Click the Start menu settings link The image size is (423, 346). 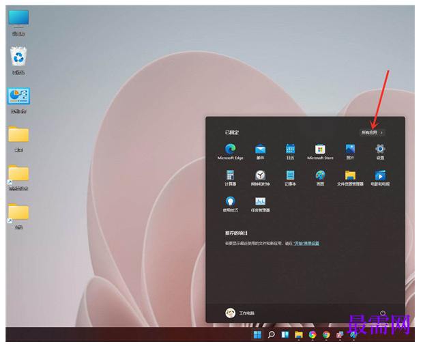pos(306,244)
